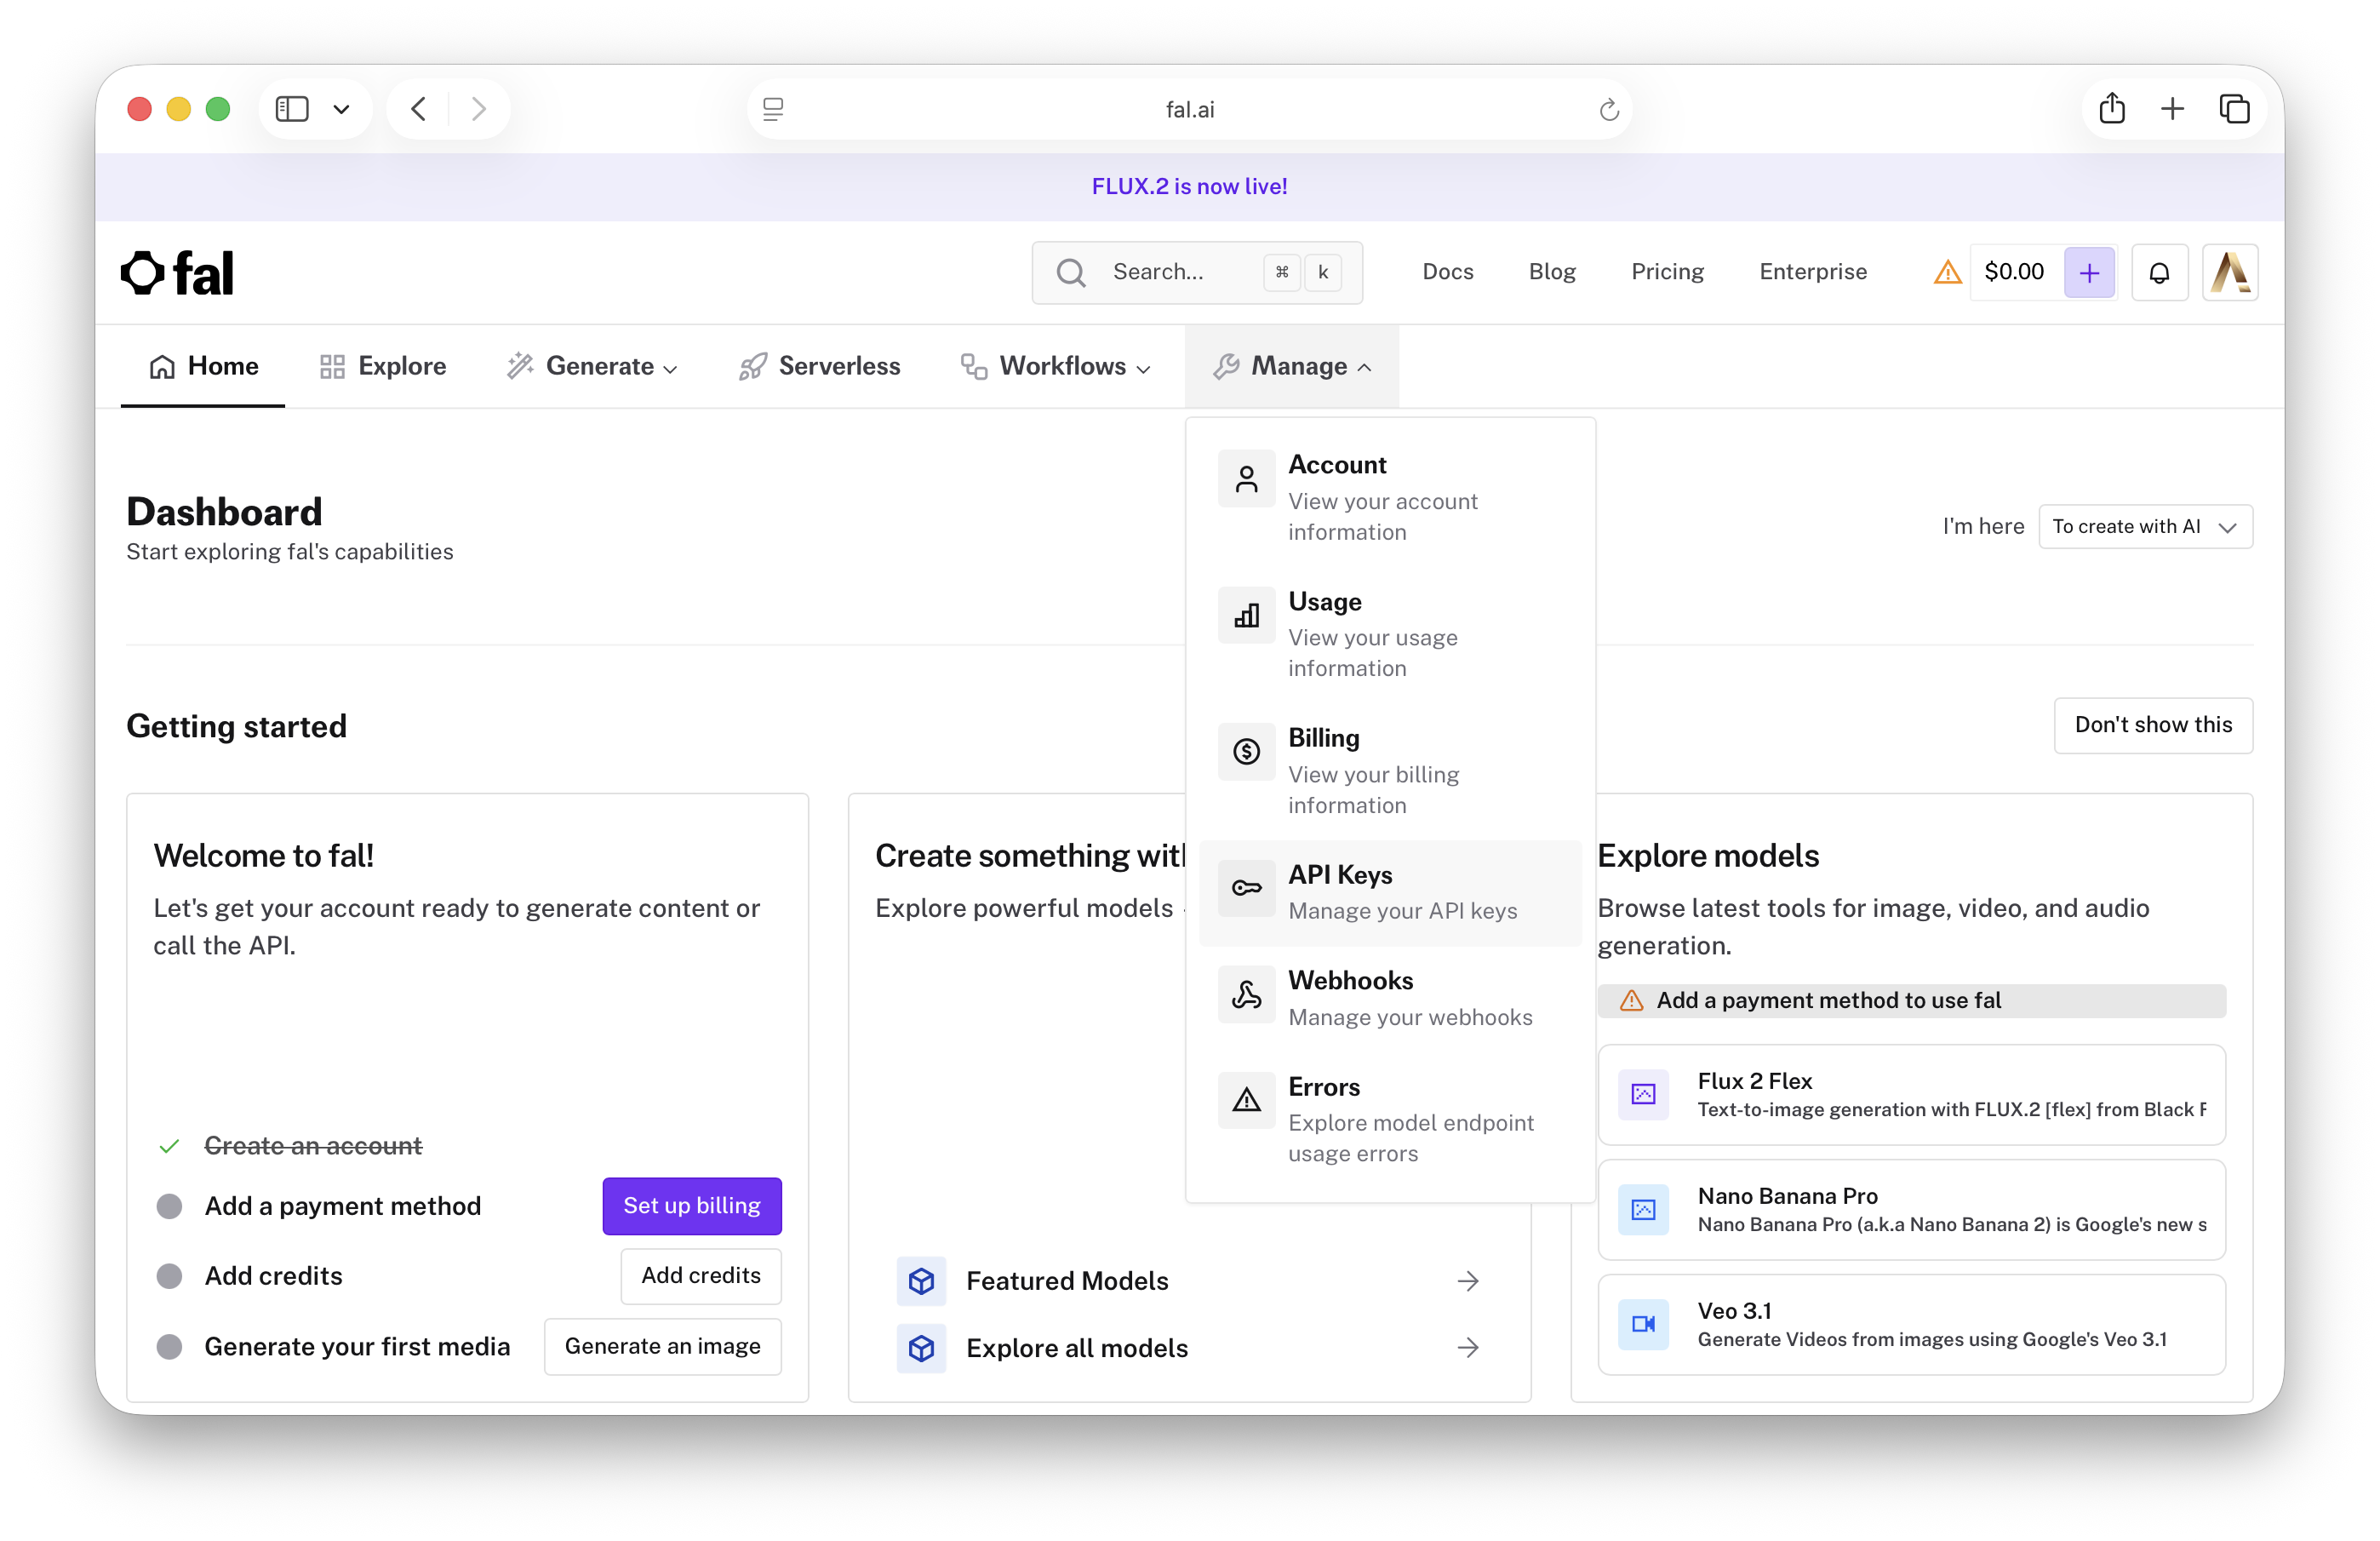The height and width of the screenshot is (1541, 2380).
Task: Open the Explore tab
Action: coord(383,366)
